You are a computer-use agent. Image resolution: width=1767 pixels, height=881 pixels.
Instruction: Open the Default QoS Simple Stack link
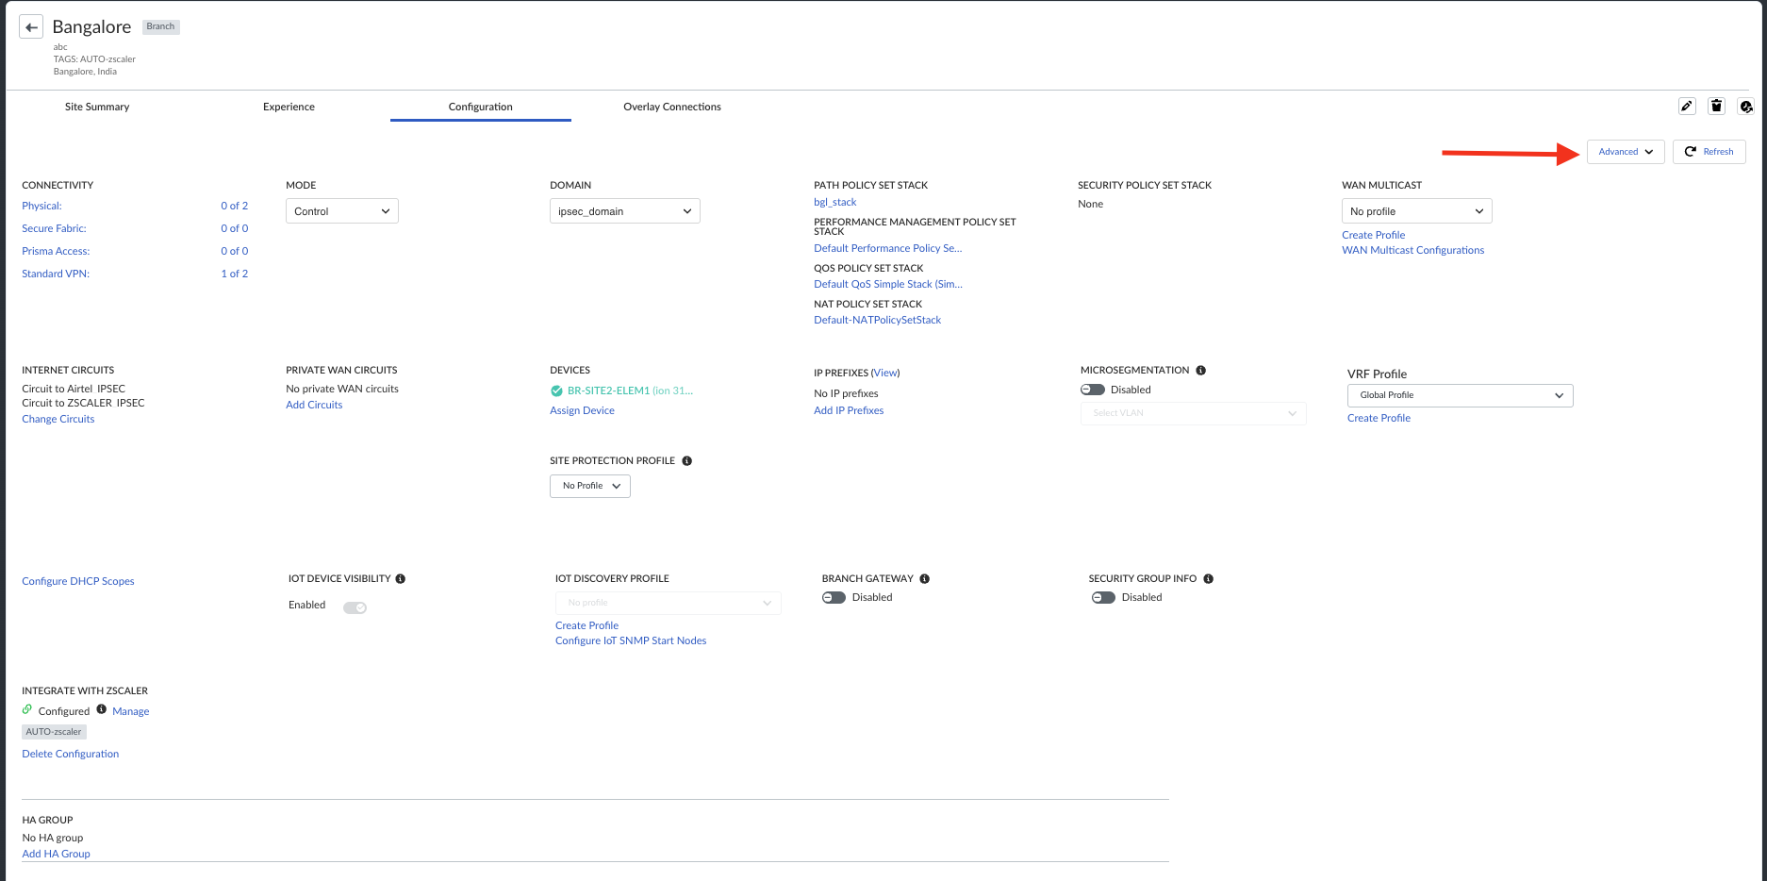coord(888,284)
